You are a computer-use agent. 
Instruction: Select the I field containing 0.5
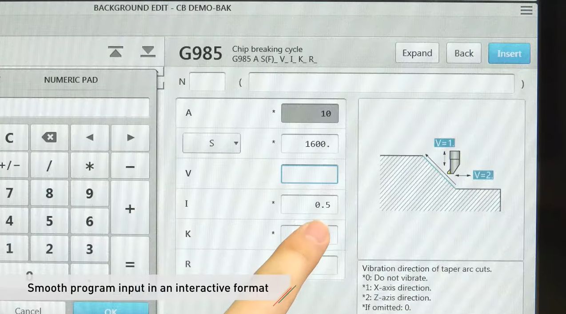309,205
